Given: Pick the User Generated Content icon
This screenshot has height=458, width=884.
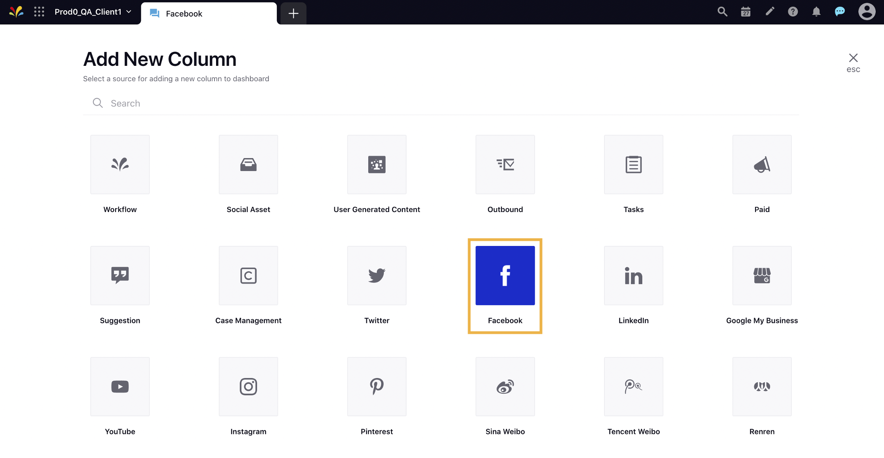Looking at the screenshot, I should click(377, 164).
